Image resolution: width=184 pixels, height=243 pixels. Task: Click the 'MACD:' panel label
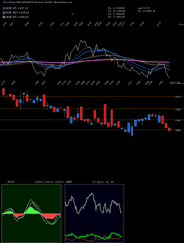tap(11, 182)
